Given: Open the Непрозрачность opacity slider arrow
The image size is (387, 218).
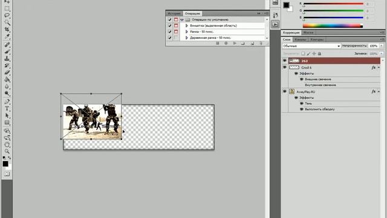Looking at the screenshot, I should pyautogui.click(x=382, y=46).
